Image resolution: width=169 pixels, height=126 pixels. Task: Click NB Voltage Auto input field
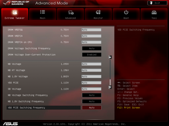[91, 64]
